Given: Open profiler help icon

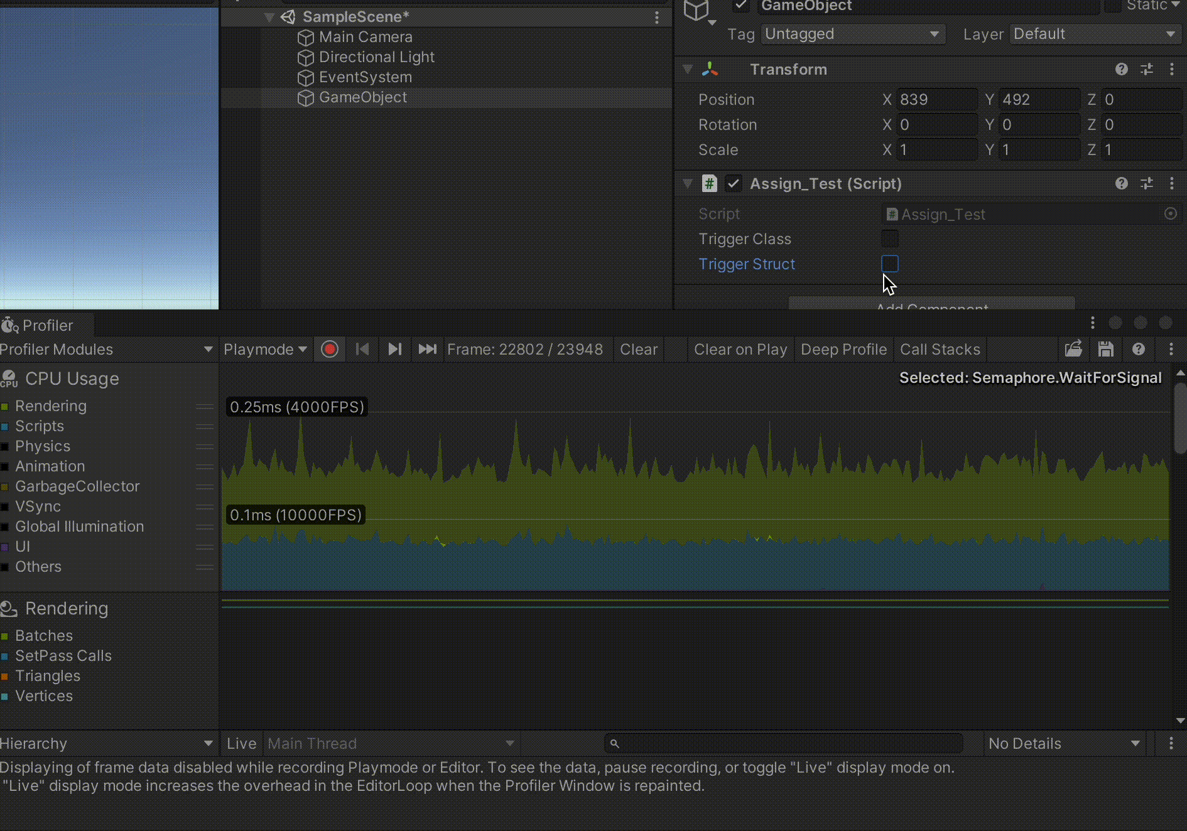Looking at the screenshot, I should (x=1139, y=349).
